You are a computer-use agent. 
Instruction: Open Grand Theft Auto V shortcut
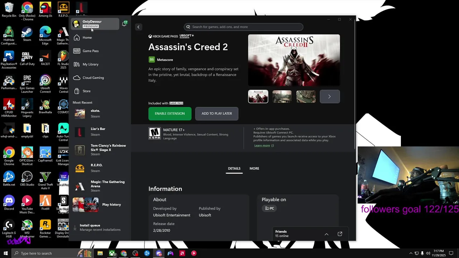(x=45, y=181)
